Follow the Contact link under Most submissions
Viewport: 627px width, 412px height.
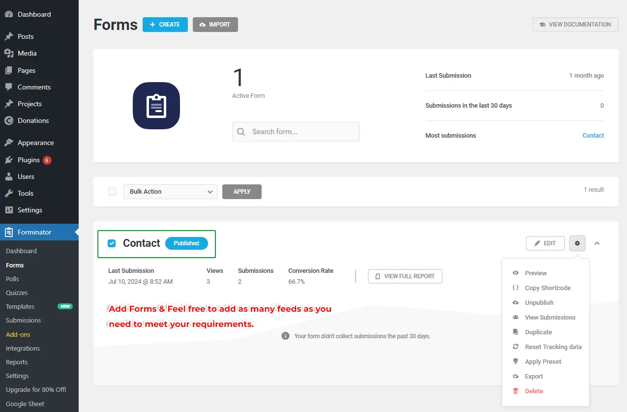click(x=593, y=136)
